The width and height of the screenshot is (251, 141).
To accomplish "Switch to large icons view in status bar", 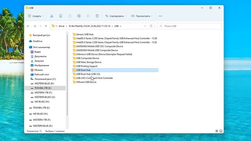I will [x=221, y=131].
